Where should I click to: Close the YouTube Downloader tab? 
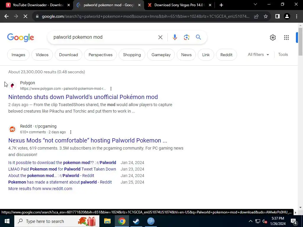pos(69,5)
